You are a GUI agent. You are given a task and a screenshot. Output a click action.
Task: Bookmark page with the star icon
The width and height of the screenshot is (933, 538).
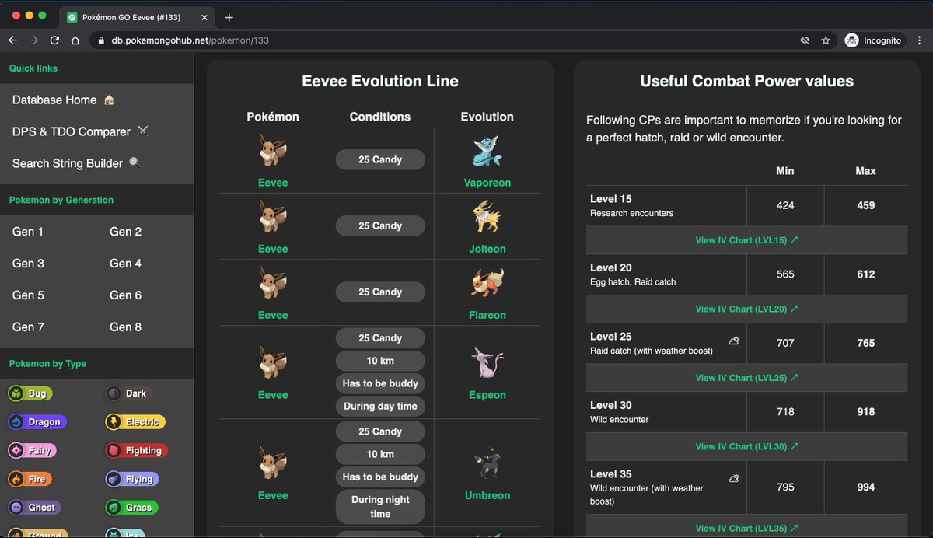[x=826, y=40]
